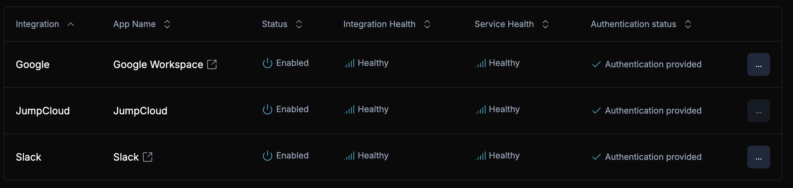
Task: Sort table by App Name column
Action: 167,24
